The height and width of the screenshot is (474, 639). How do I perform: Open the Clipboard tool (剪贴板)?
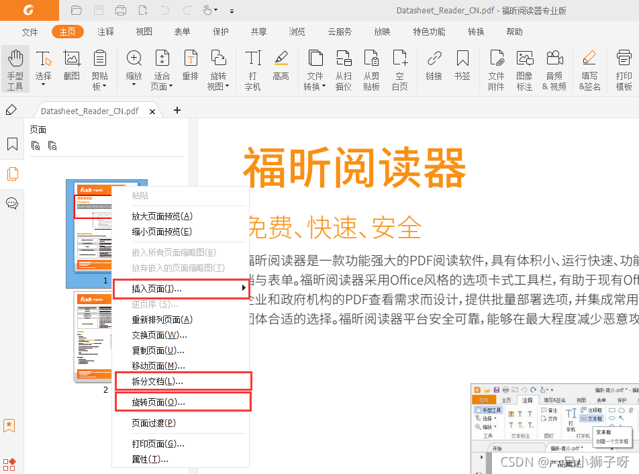[x=100, y=69]
